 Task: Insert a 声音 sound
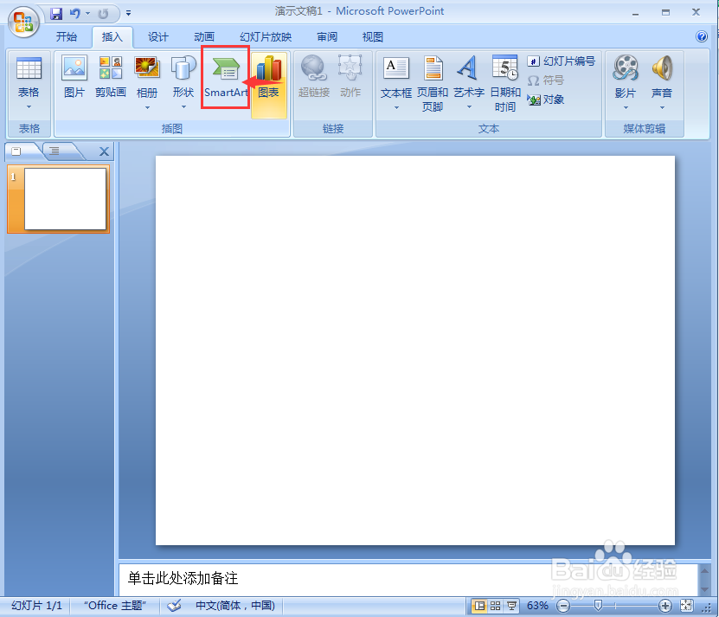pos(662,83)
